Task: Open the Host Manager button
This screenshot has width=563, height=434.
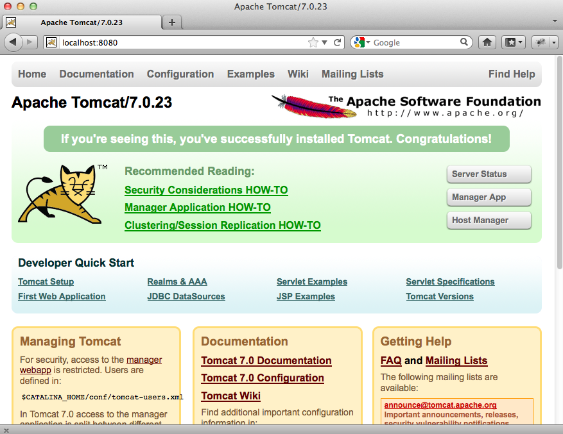Action: pos(489,221)
